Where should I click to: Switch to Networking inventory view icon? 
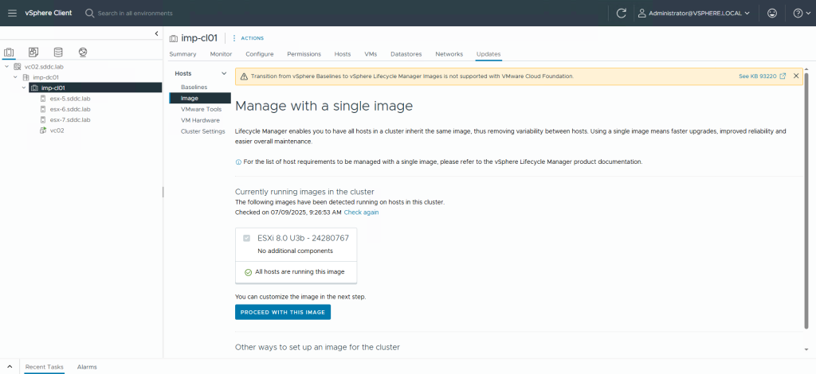83,53
